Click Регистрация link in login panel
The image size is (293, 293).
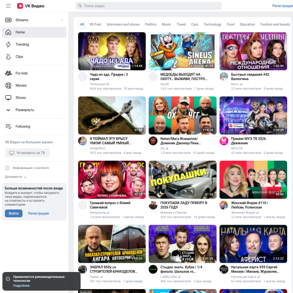click(39, 213)
